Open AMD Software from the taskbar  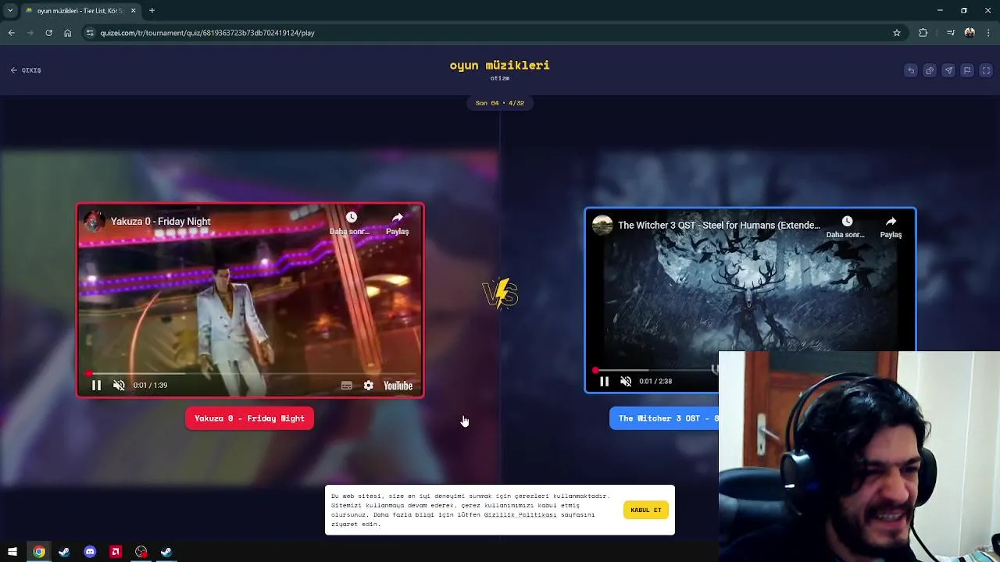(116, 552)
